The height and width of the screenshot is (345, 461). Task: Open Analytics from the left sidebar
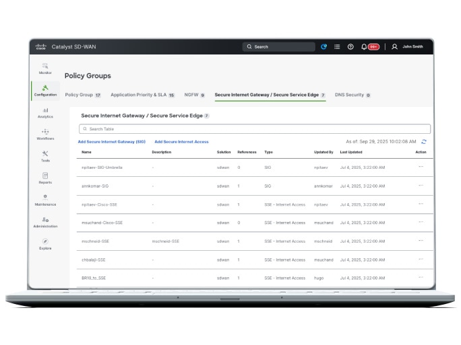45,112
